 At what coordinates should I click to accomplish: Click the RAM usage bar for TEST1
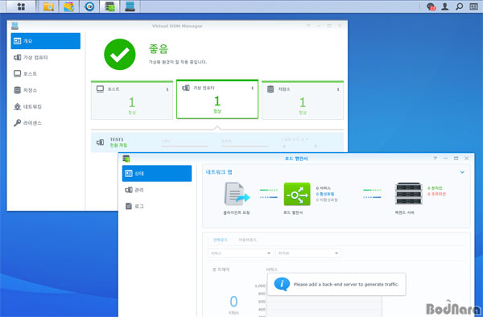[245, 146]
